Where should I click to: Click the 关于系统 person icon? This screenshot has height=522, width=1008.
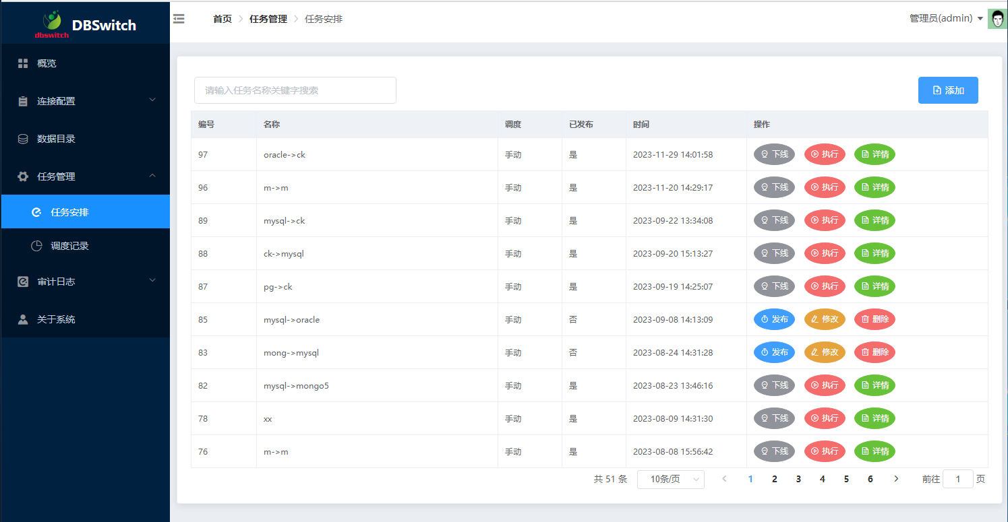[x=23, y=319]
